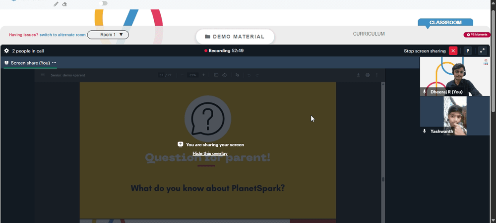
Task: Click the question mark speech bubble icon
Action: 208,119
